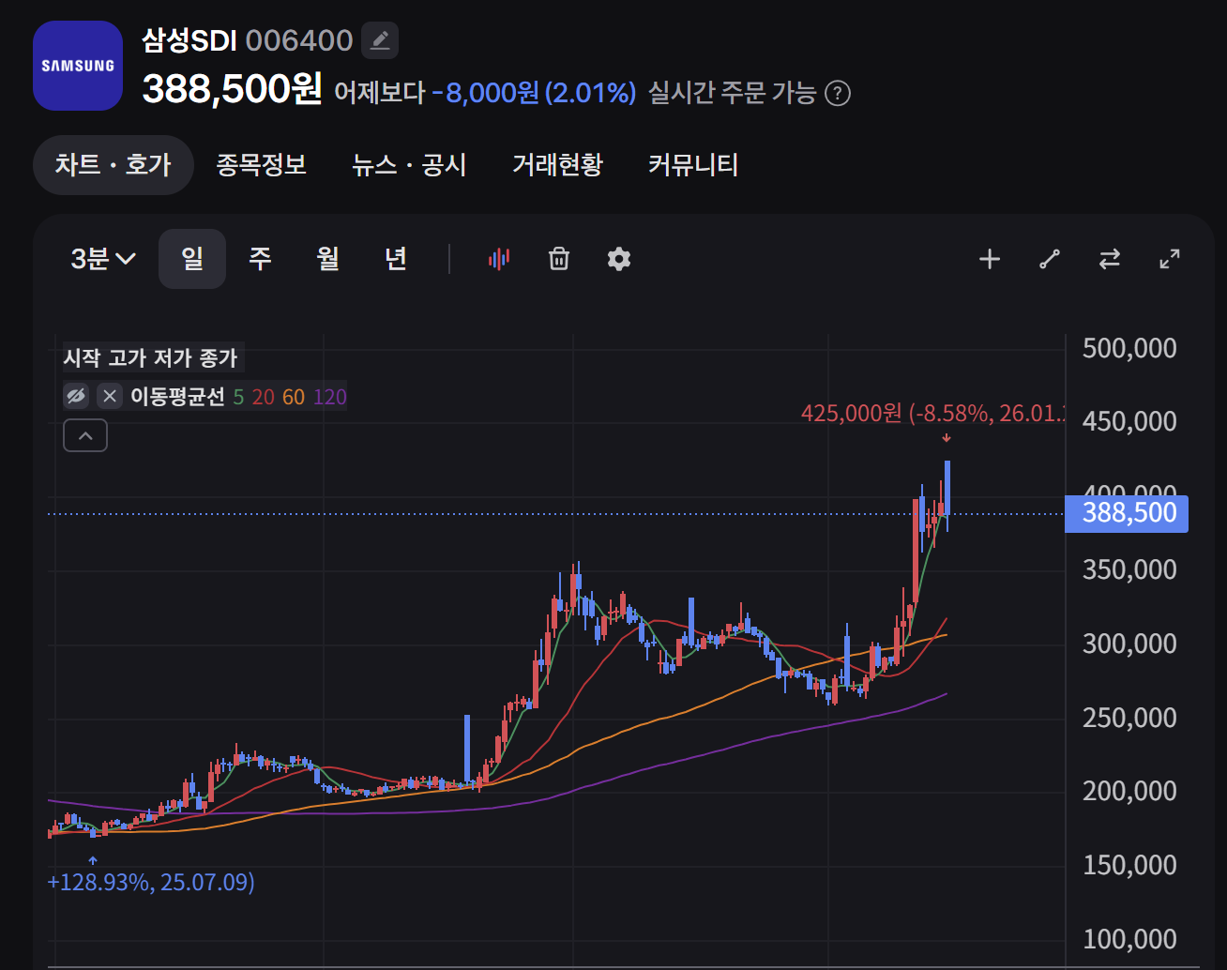Collapse the indicator legend chevron

pyautogui.click(x=85, y=435)
